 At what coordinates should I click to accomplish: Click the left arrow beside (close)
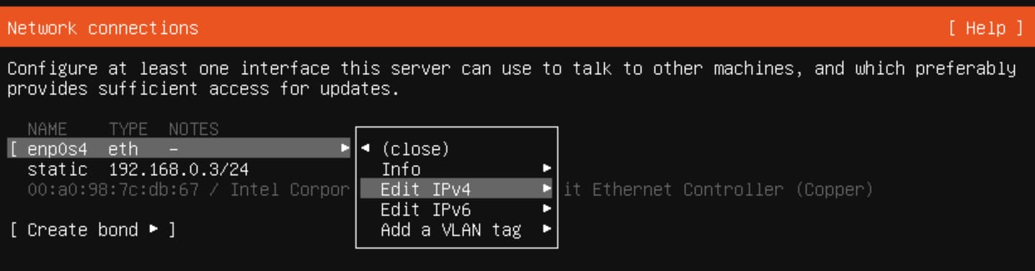coord(365,149)
